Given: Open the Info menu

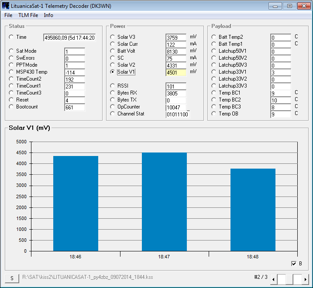Looking at the screenshot, I should pyautogui.click(x=48, y=15).
